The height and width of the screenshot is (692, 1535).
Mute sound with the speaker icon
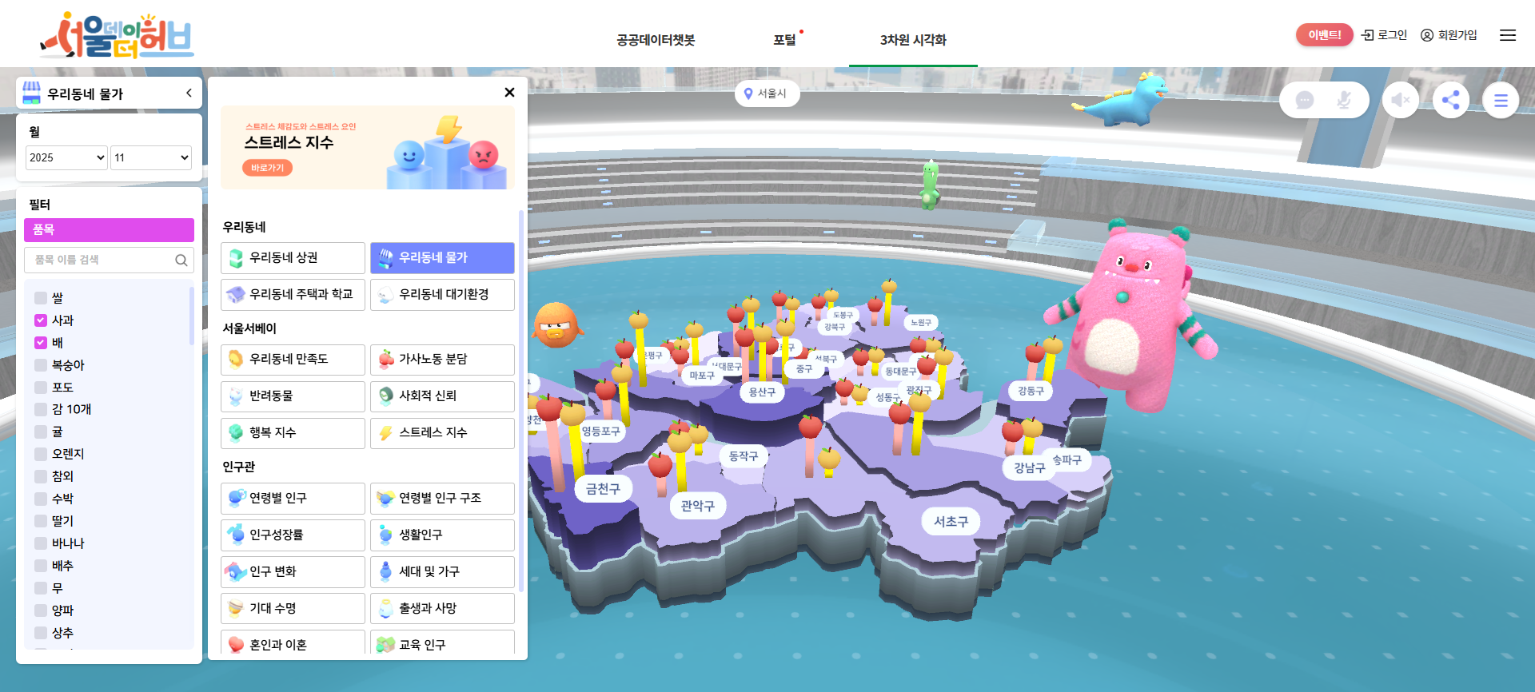point(1400,101)
